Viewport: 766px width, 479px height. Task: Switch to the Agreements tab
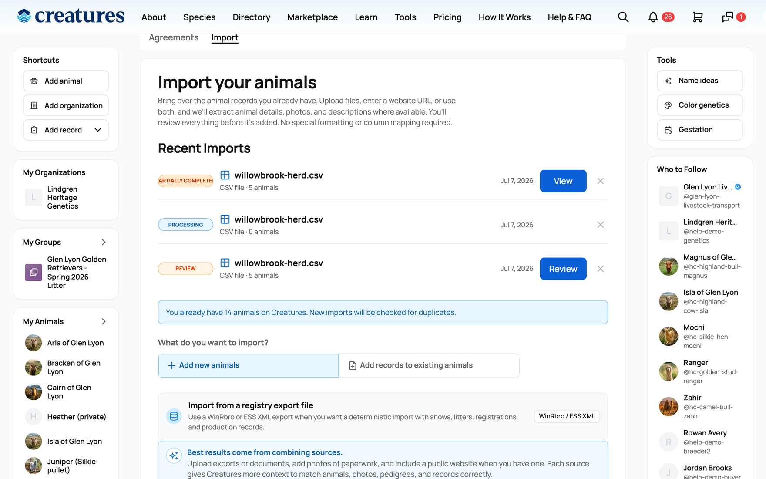click(x=174, y=37)
